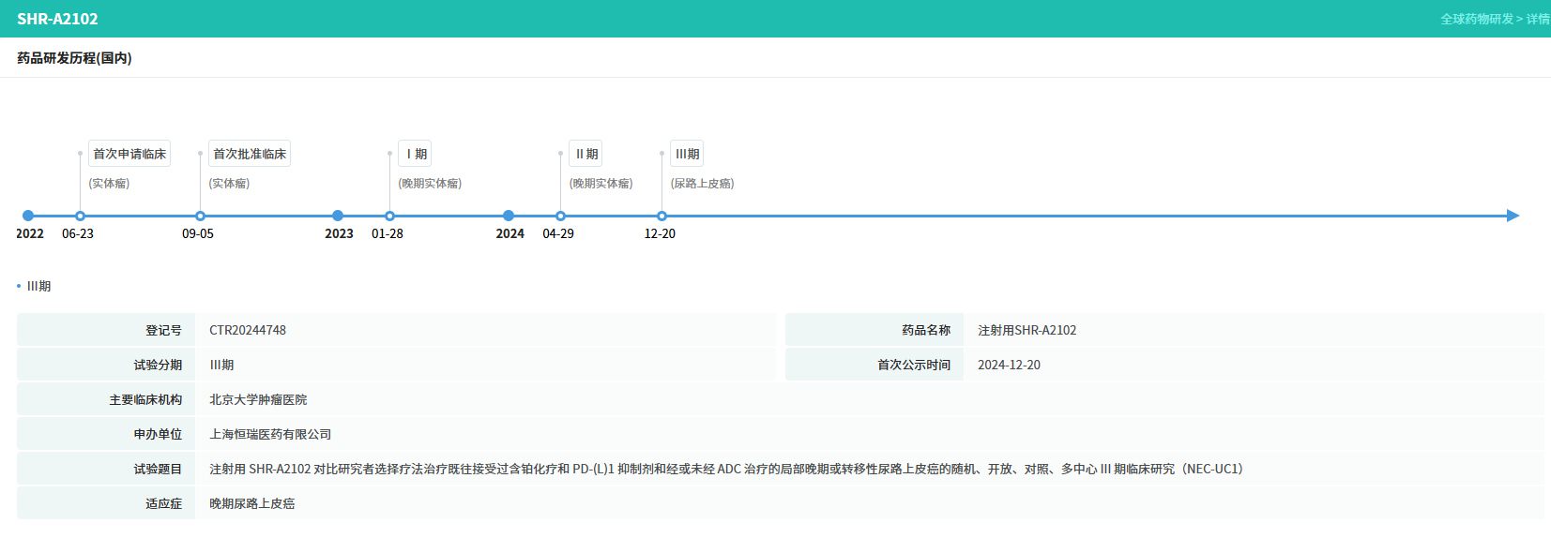Click the registration number CTR20244748

(248, 330)
